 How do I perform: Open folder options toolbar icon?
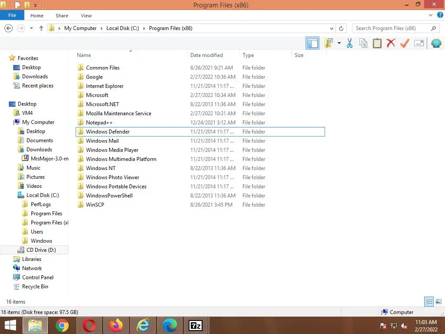(x=329, y=43)
